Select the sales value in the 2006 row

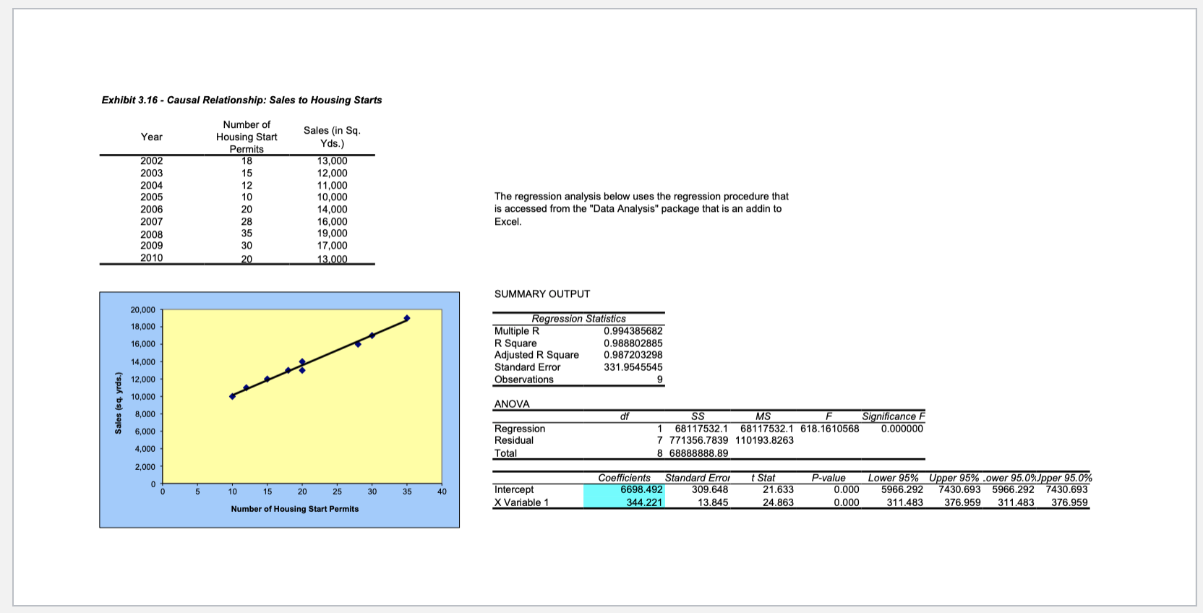click(333, 210)
